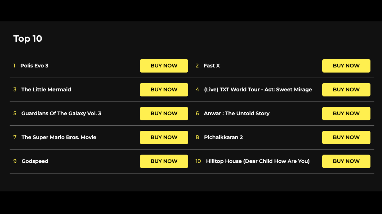Click Buy Now for Anwar : The Untold Story
Viewport: 382px width, 214px height.
point(346,113)
